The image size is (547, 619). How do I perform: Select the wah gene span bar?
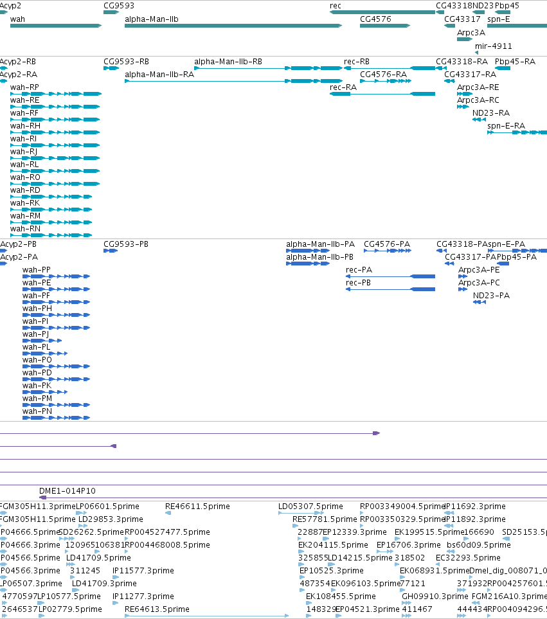point(56,26)
